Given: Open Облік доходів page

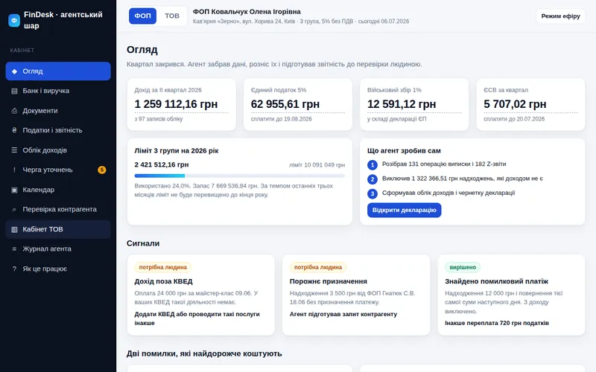Looking at the screenshot, I should pos(58,150).
